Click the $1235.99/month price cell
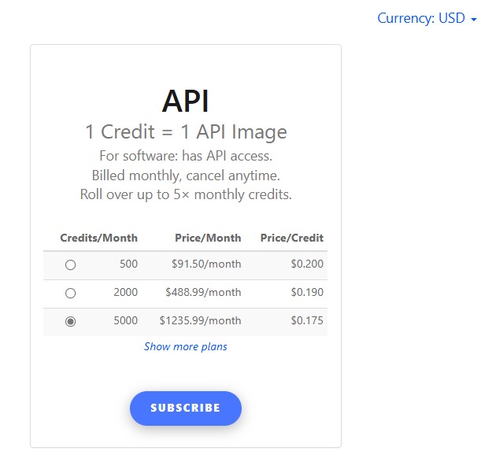Screen dimensions: 492x462 200,321
